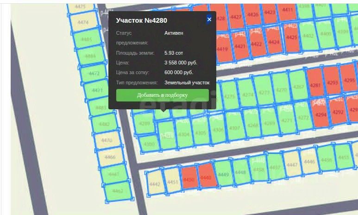Select beige plot 4466
Viewport: 358px width, 215px height.
coord(110,157)
